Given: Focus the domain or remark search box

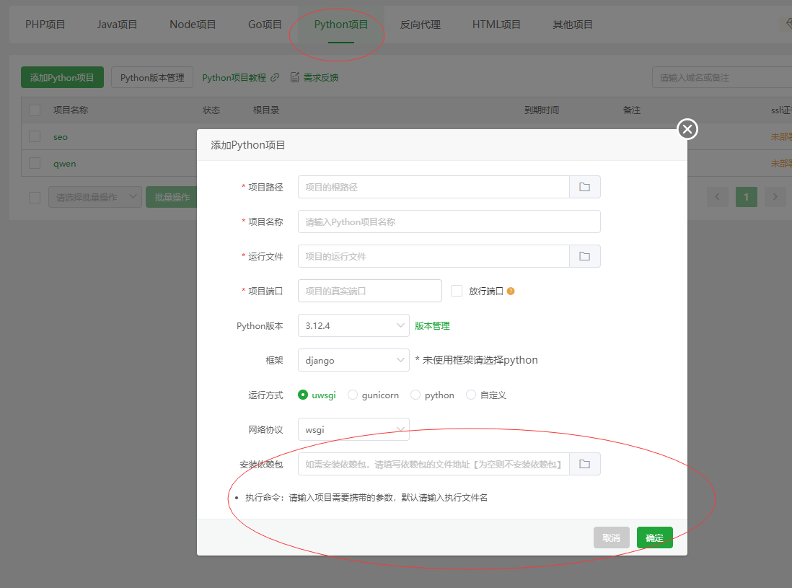Looking at the screenshot, I should (x=722, y=77).
